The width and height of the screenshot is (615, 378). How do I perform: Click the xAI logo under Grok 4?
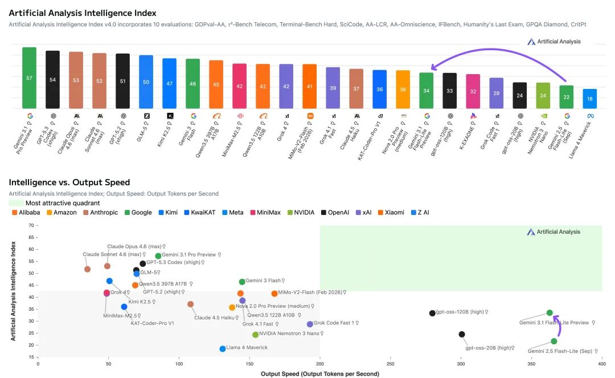(x=286, y=116)
